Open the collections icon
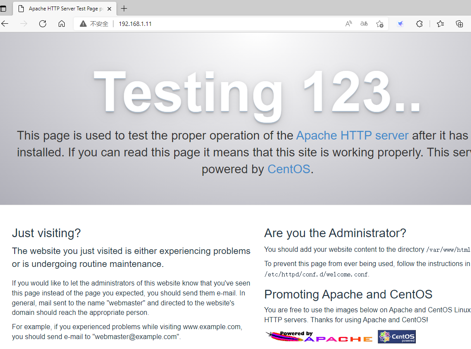Screen dimensions: 471x349 point(459,24)
